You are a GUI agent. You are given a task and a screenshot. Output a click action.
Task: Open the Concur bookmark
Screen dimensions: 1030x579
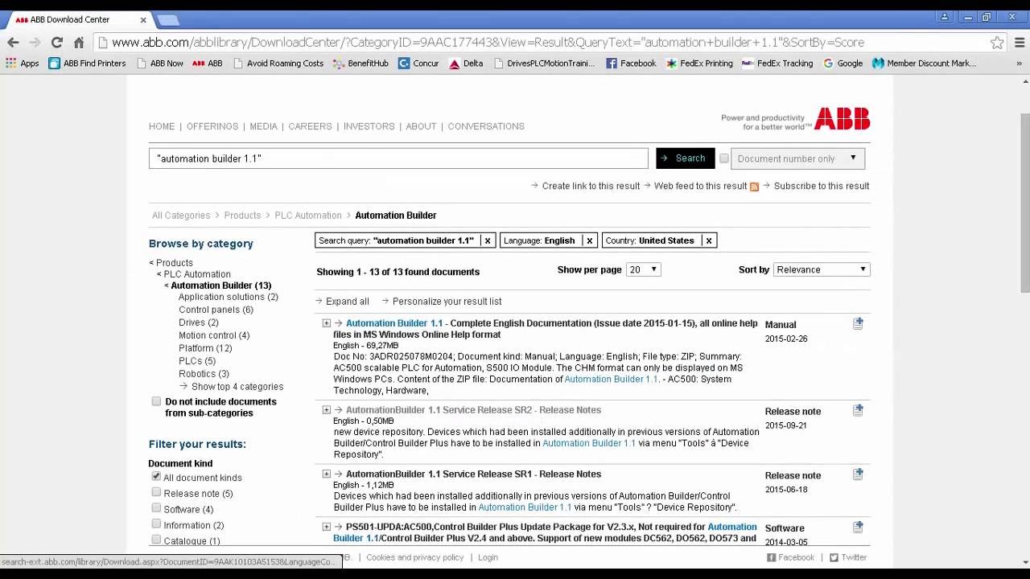pyautogui.click(x=418, y=64)
